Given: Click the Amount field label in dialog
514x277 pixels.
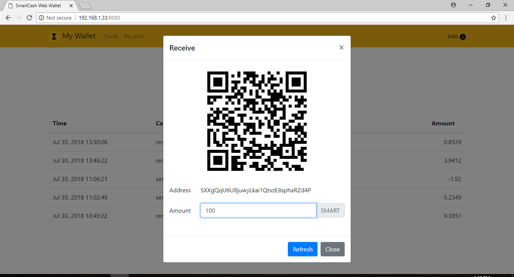Looking at the screenshot, I should coord(180,211).
